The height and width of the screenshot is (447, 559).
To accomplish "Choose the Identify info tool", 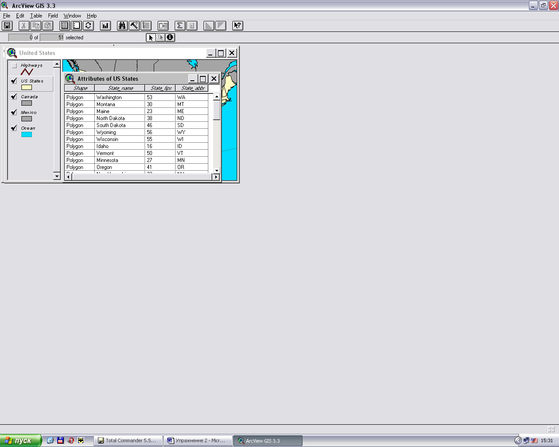I will 170,38.
